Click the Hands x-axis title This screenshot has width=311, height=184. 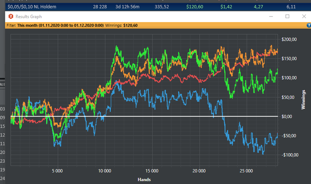coord(144,180)
